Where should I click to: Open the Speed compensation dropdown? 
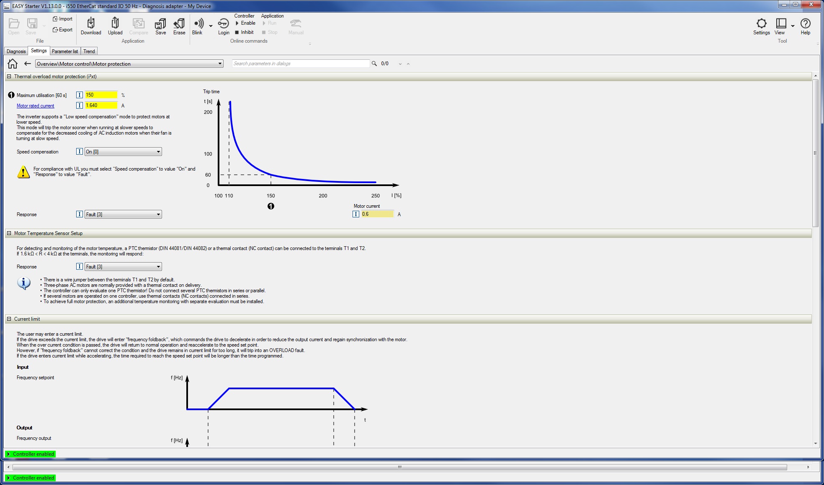[158, 152]
